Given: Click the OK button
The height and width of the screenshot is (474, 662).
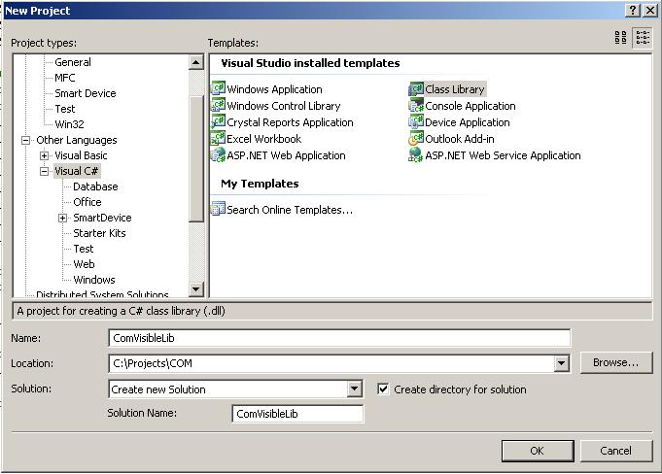Looking at the screenshot, I should pyautogui.click(x=538, y=451).
